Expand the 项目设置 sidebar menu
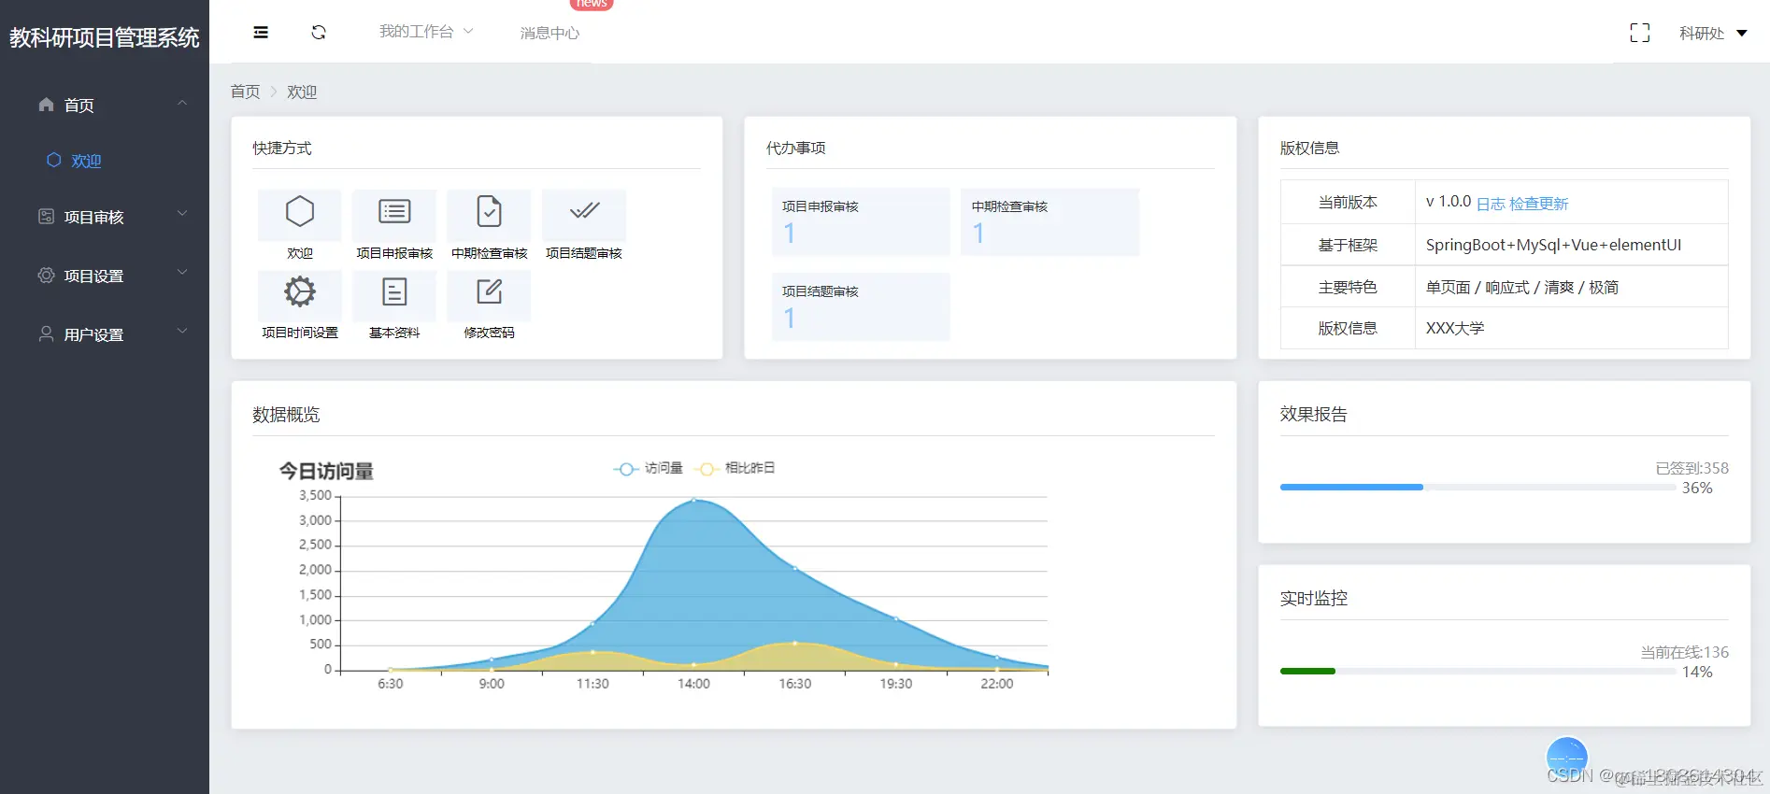The width and height of the screenshot is (1770, 794). click(x=105, y=276)
